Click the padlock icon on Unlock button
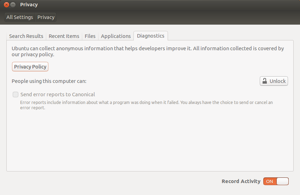 pos(265,81)
